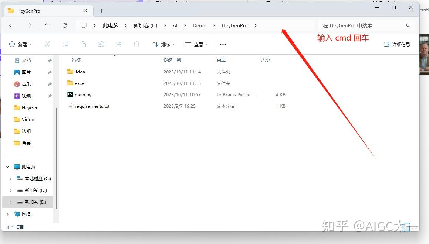This screenshot has height=244, width=429.
Task: Click the Paste clipboard icon
Action: point(83,44)
